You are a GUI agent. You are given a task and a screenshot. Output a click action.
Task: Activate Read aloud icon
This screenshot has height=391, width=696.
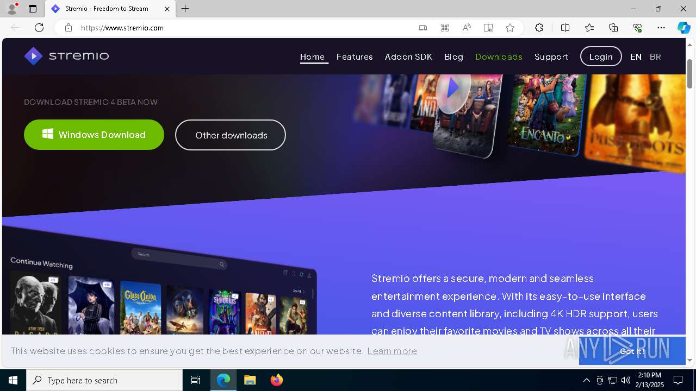click(x=467, y=28)
